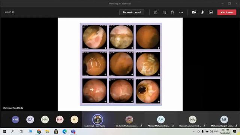
Task: Open Task View on taskbar
Action: point(21,132)
